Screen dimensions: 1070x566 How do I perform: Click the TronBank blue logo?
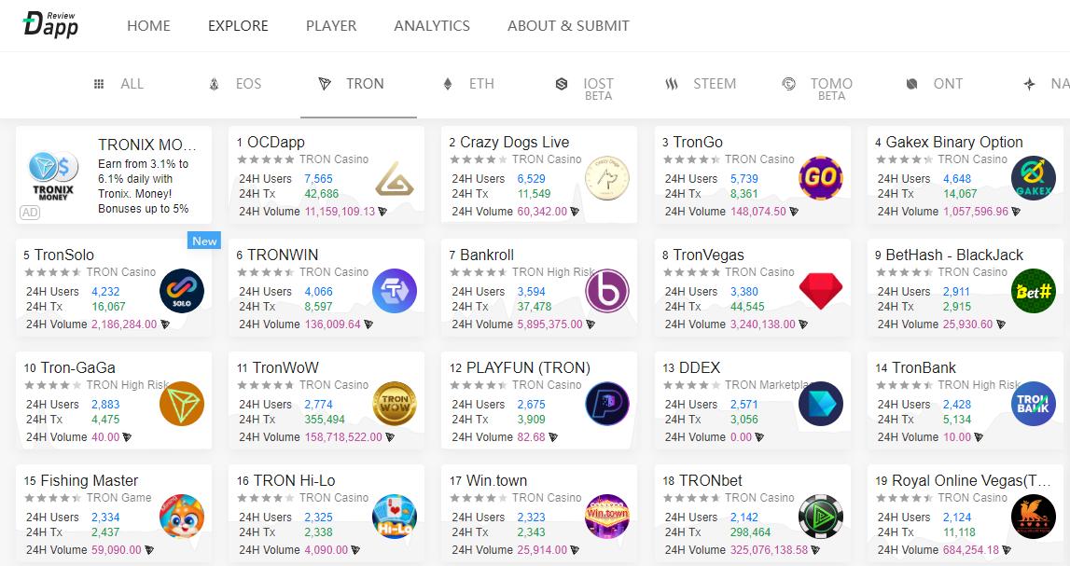click(x=1033, y=404)
